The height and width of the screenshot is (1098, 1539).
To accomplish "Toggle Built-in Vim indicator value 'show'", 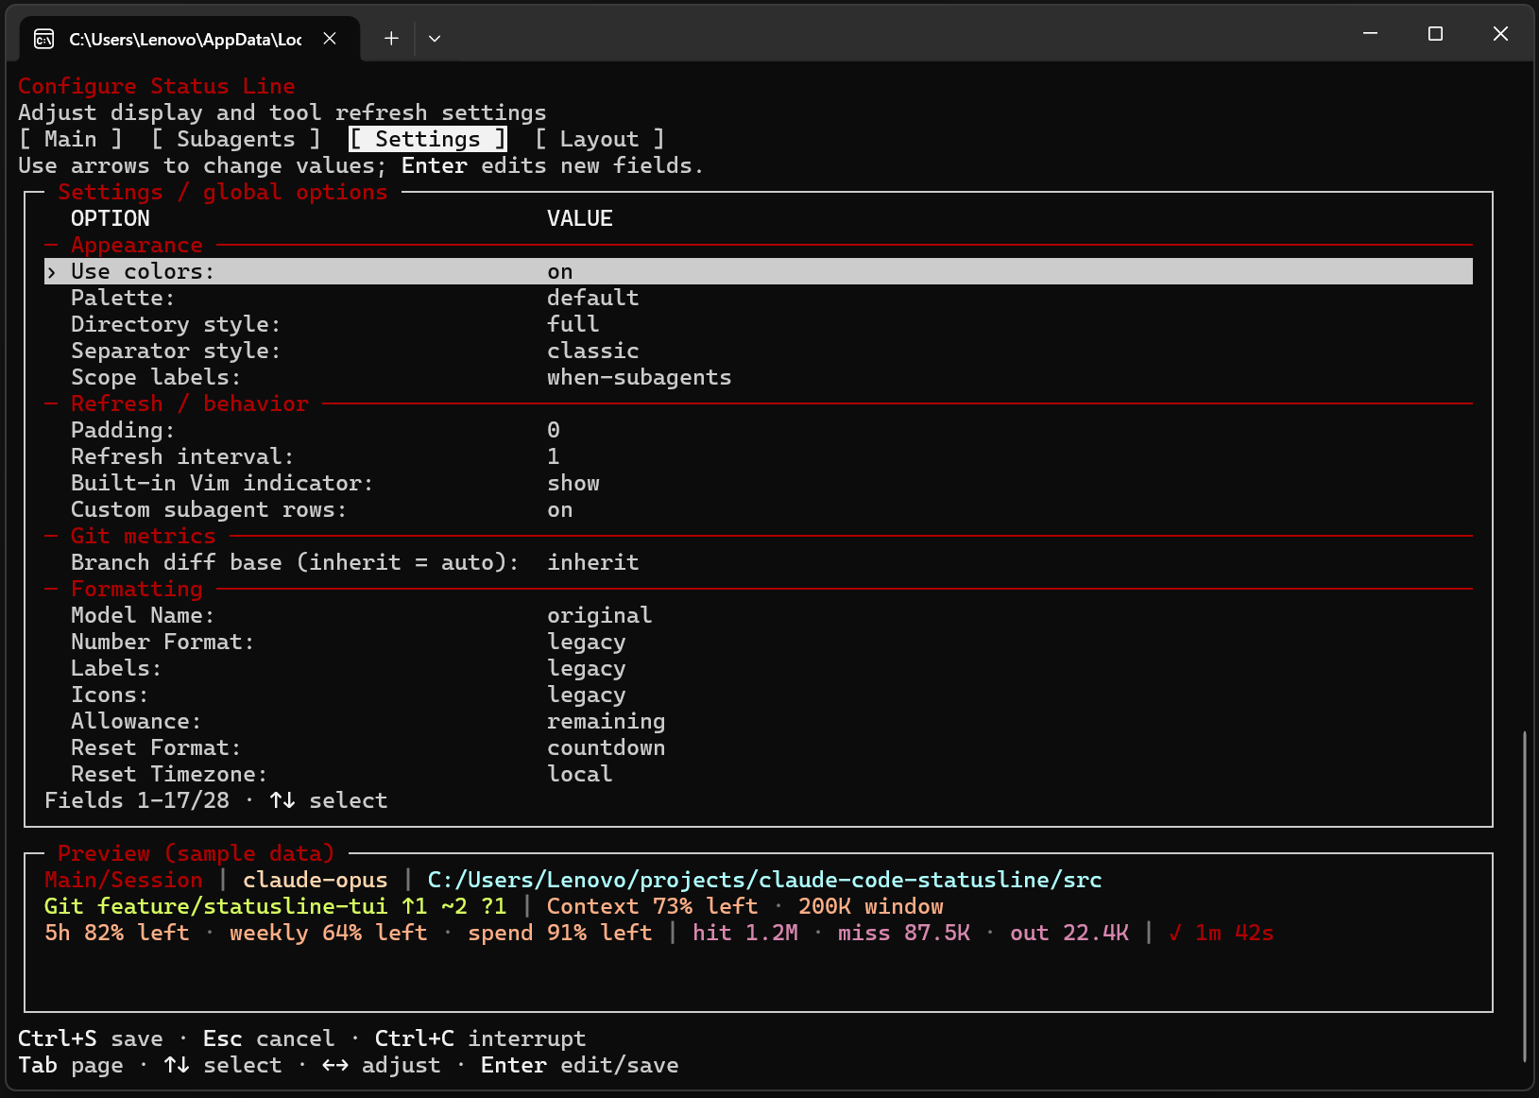I will [573, 483].
